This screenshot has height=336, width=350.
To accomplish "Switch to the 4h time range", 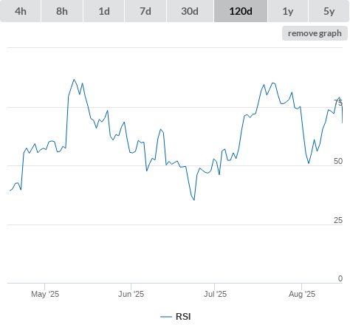I will coord(21,11).
